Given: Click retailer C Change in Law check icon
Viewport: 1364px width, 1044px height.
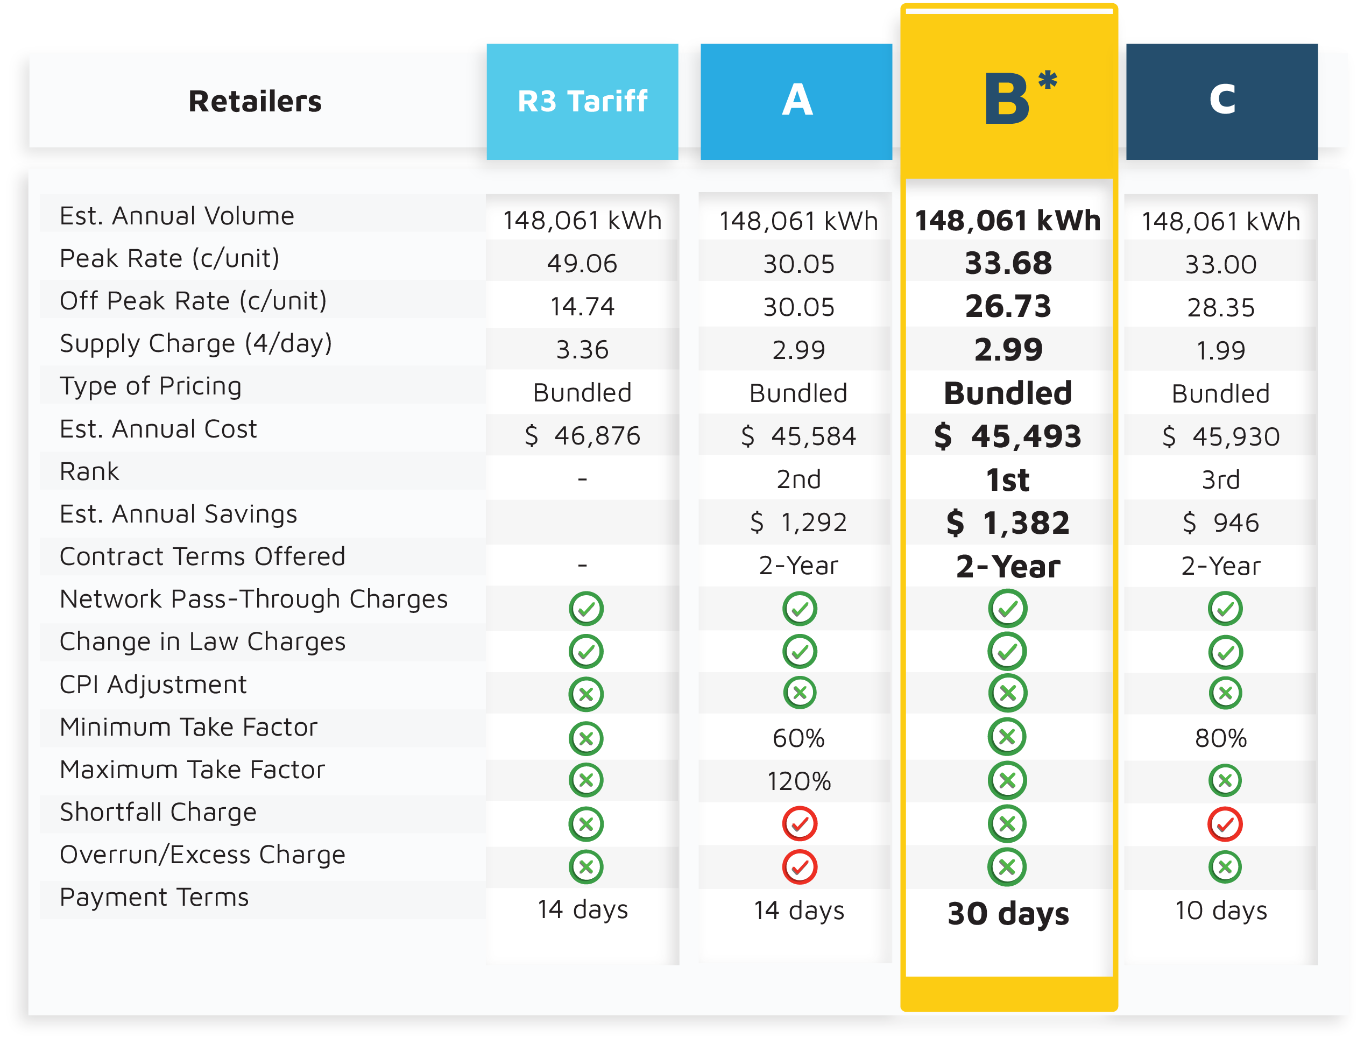Looking at the screenshot, I should (x=1225, y=652).
